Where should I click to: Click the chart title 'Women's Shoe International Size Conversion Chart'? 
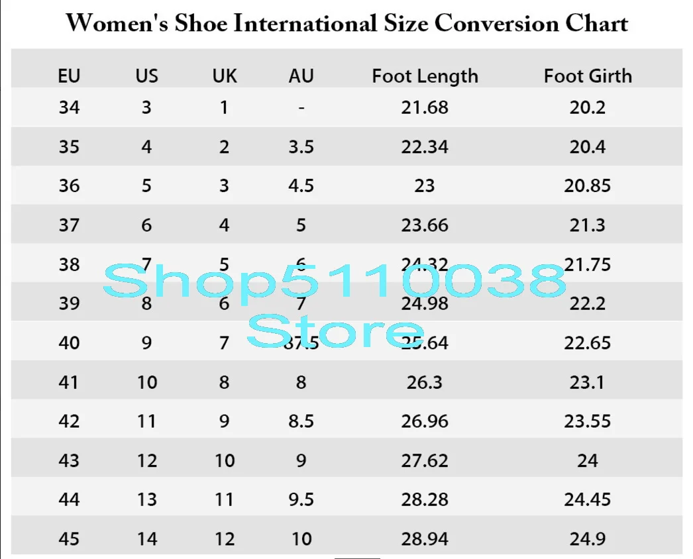(x=347, y=23)
